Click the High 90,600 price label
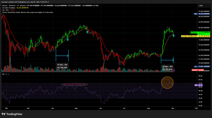 point(202,14)
